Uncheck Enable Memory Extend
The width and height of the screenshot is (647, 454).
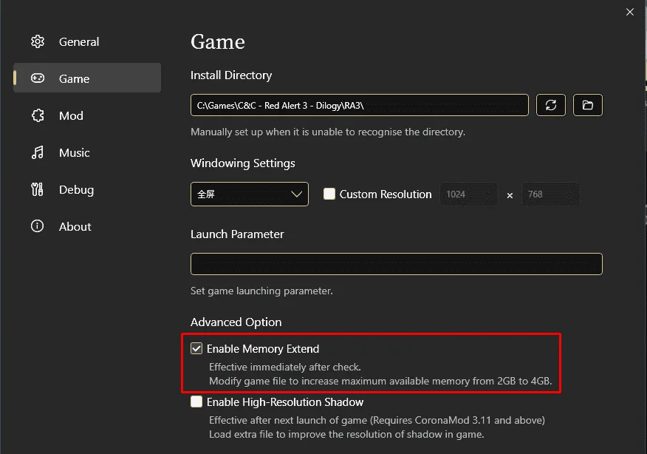click(x=196, y=348)
